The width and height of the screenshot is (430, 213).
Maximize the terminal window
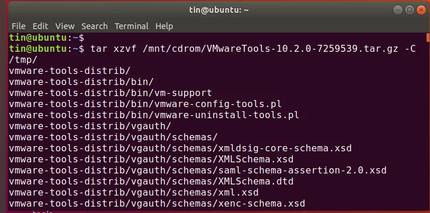(x=410, y=10)
